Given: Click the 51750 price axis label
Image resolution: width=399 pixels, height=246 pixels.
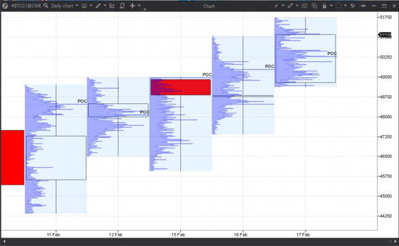Looking at the screenshot, I should point(385,17).
